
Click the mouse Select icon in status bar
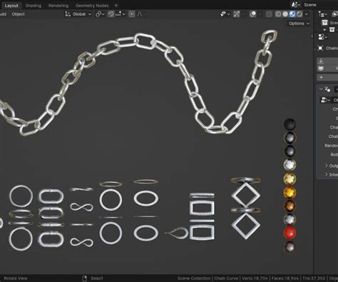pyautogui.click(x=84, y=278)
